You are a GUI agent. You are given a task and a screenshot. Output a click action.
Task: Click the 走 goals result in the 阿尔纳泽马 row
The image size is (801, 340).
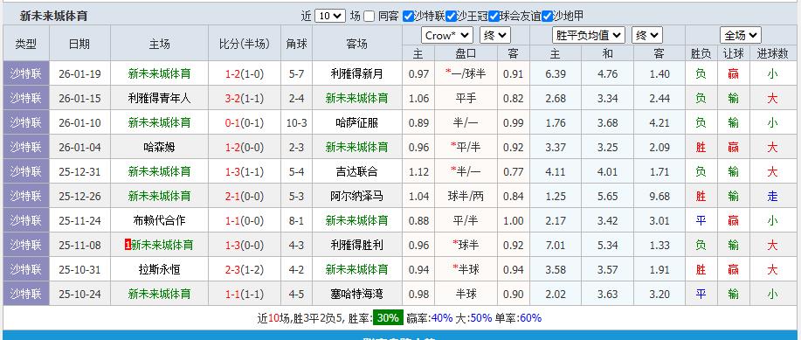[x=772, y=197]
